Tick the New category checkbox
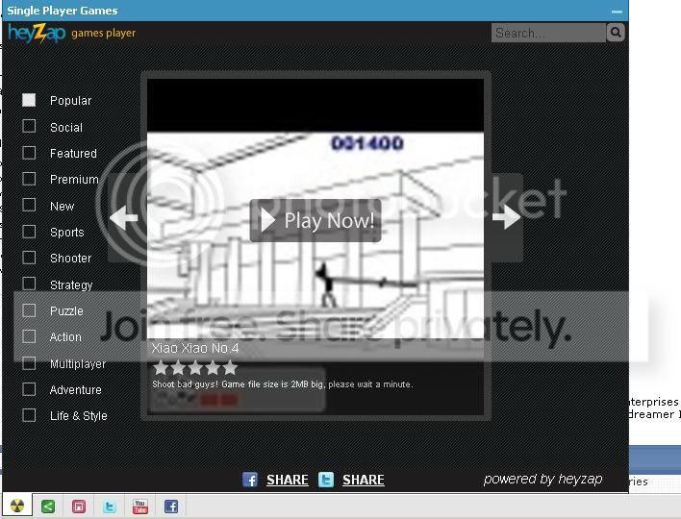Image resolution: width=681 pixels, height=519 pixels. [29, 205]
